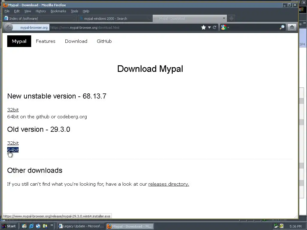The height and width of the screenshot is (230, 307).
Task: Click the New unstable version - 68.13.7 heading
Action: (57, 96)
